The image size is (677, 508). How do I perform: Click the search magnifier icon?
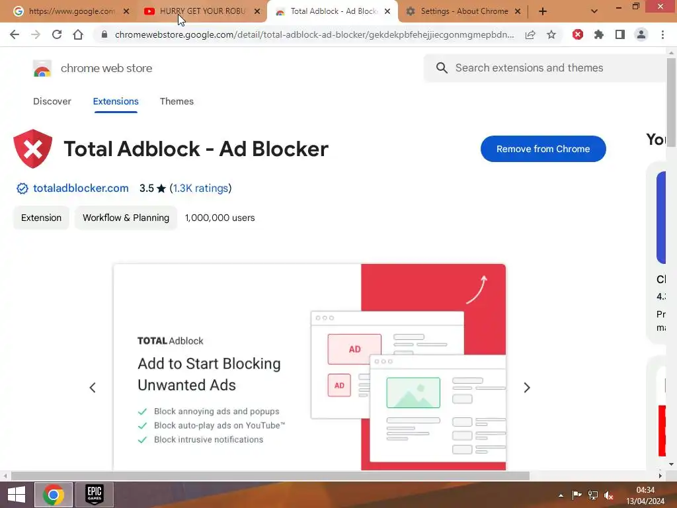click(x=442, y=68)
